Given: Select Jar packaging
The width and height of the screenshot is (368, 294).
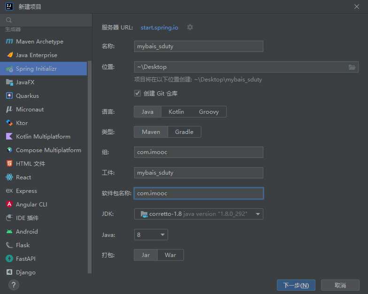Looking at the screenshot, I should [146, 255].
